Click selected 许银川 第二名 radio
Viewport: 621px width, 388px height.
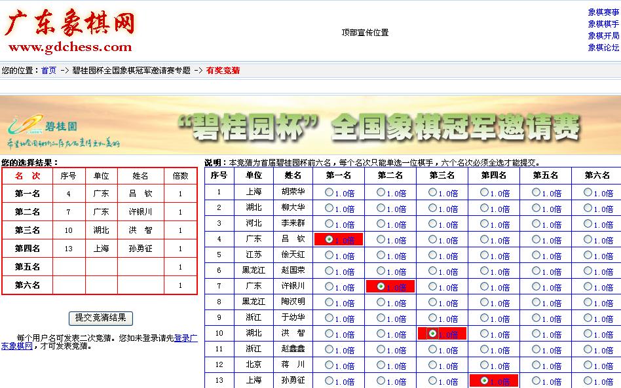pyautogui.click(x=381, y=286)
